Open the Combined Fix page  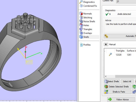click(x=88, y=6)
